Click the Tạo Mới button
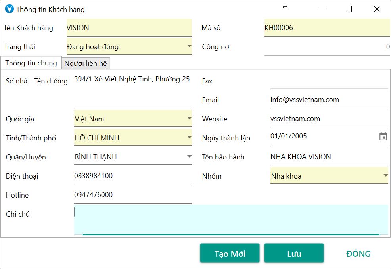The image size is (391, 269). 230,254
